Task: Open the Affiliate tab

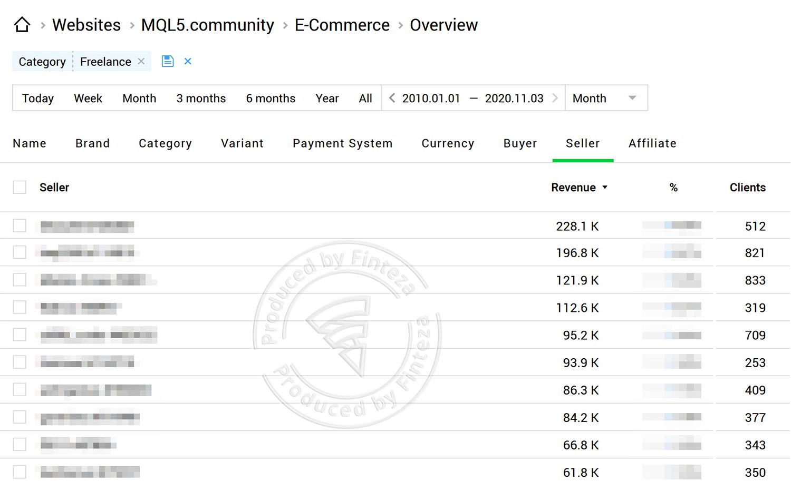Action: [652, 143]
